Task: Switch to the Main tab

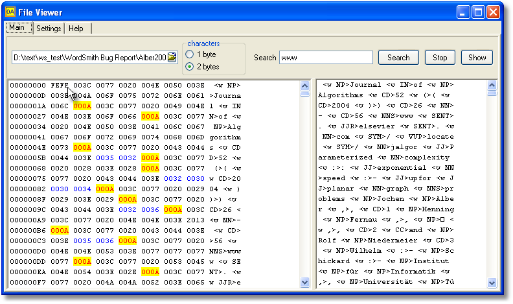Action: tap(19, 28)
